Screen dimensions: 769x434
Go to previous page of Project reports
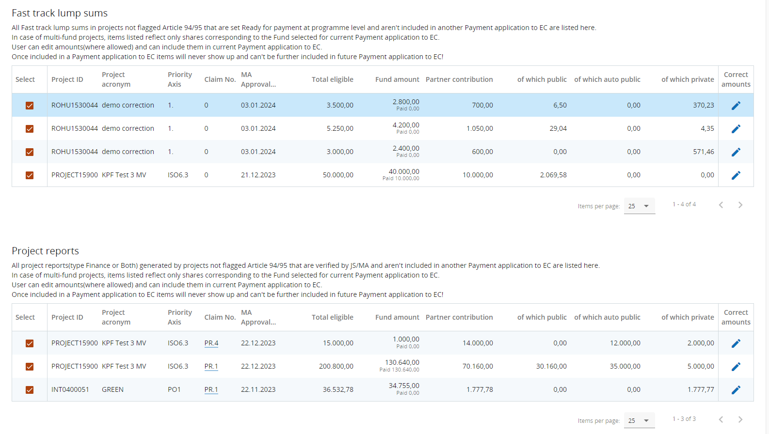[721, 419]
